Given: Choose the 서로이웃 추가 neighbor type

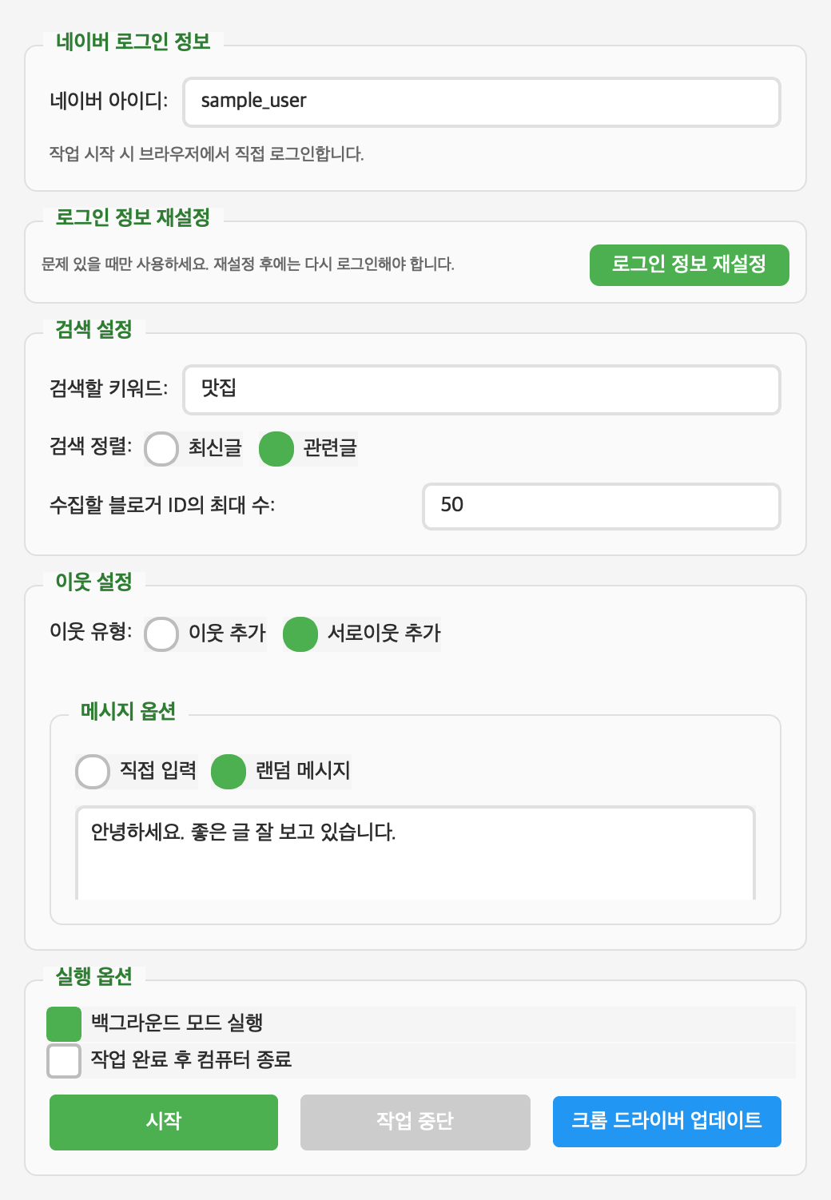Looking at the screenshot, I should click(300, 635).
